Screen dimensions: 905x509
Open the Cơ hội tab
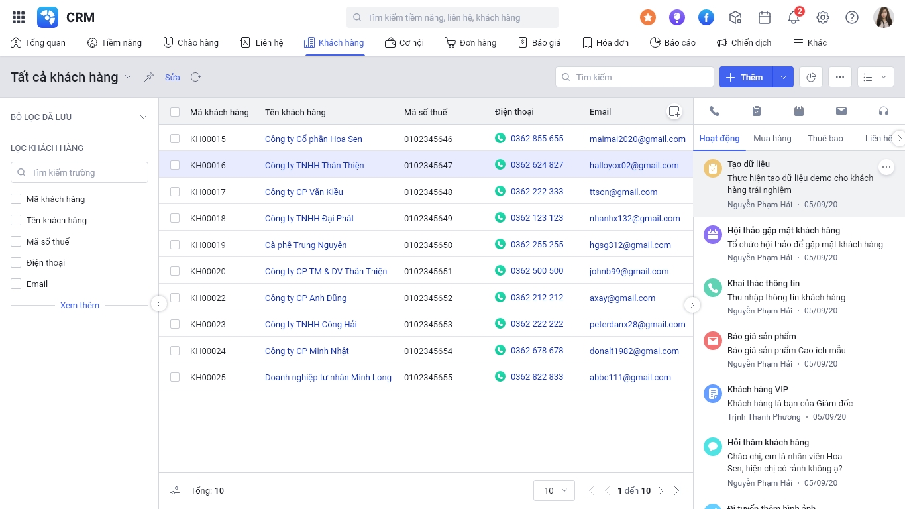point(404,42)
